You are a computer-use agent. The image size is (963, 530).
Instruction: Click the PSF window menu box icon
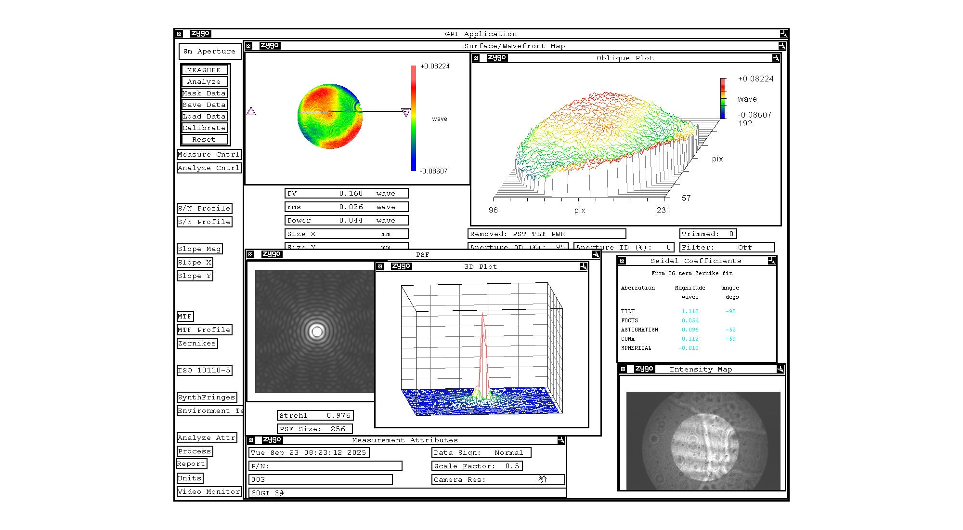tap(250, 254)
